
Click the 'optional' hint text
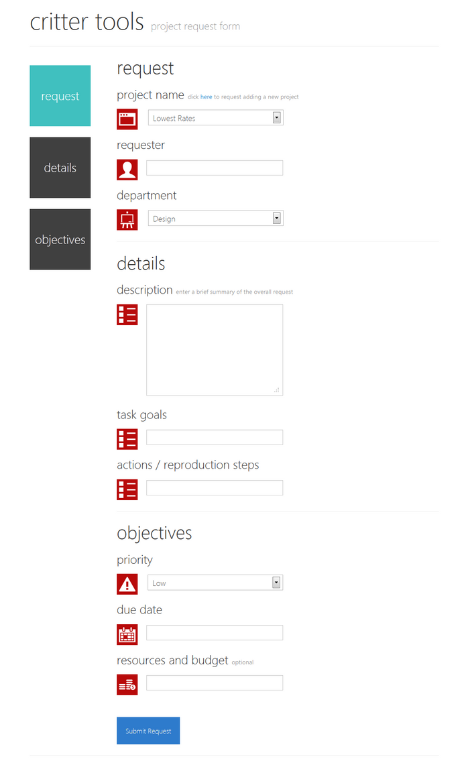243,662
